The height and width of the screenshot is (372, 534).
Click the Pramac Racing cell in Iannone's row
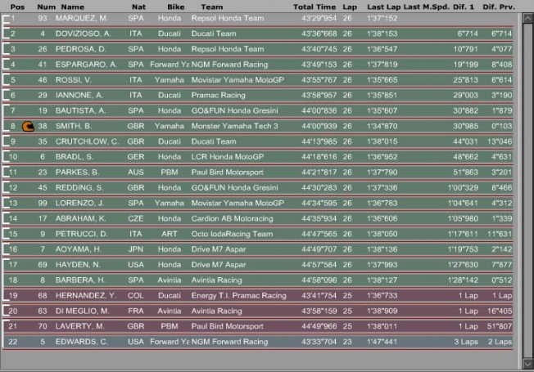tap(219, 95)
